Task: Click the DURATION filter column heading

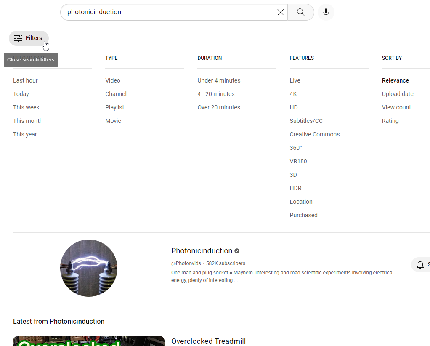Action: pos(210,58)
